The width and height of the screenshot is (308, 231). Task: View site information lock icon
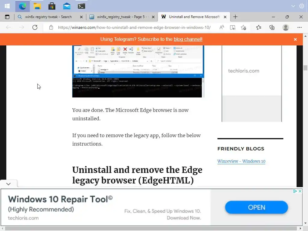(51, 27)
